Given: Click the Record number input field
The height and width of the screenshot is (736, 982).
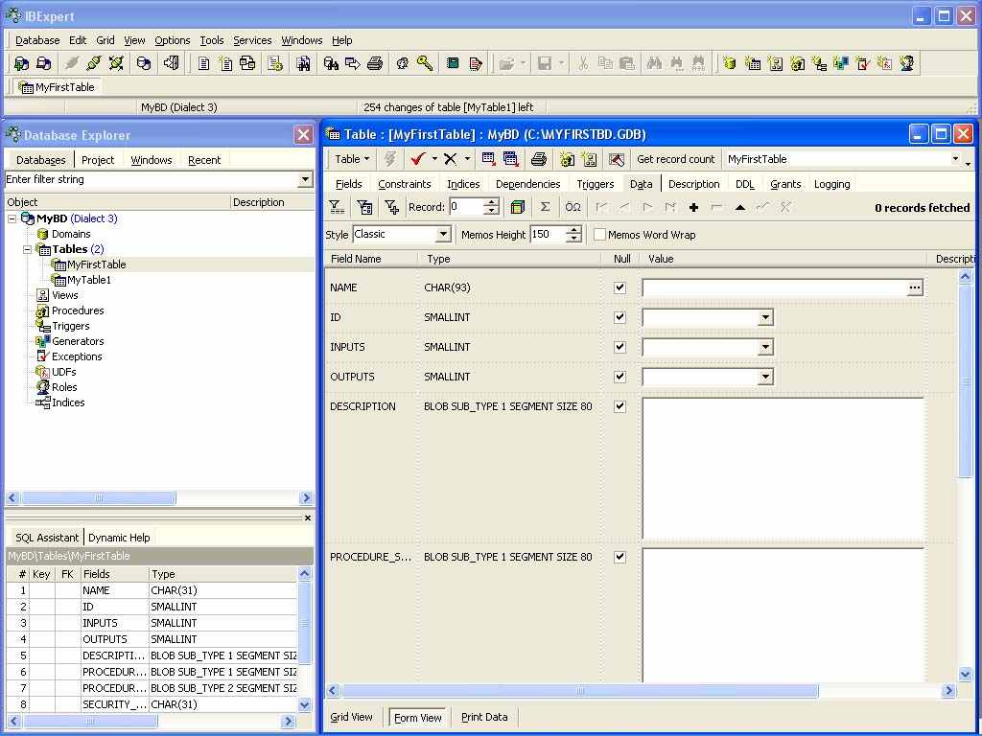Looking at the screenshot, I should point(466,207).
